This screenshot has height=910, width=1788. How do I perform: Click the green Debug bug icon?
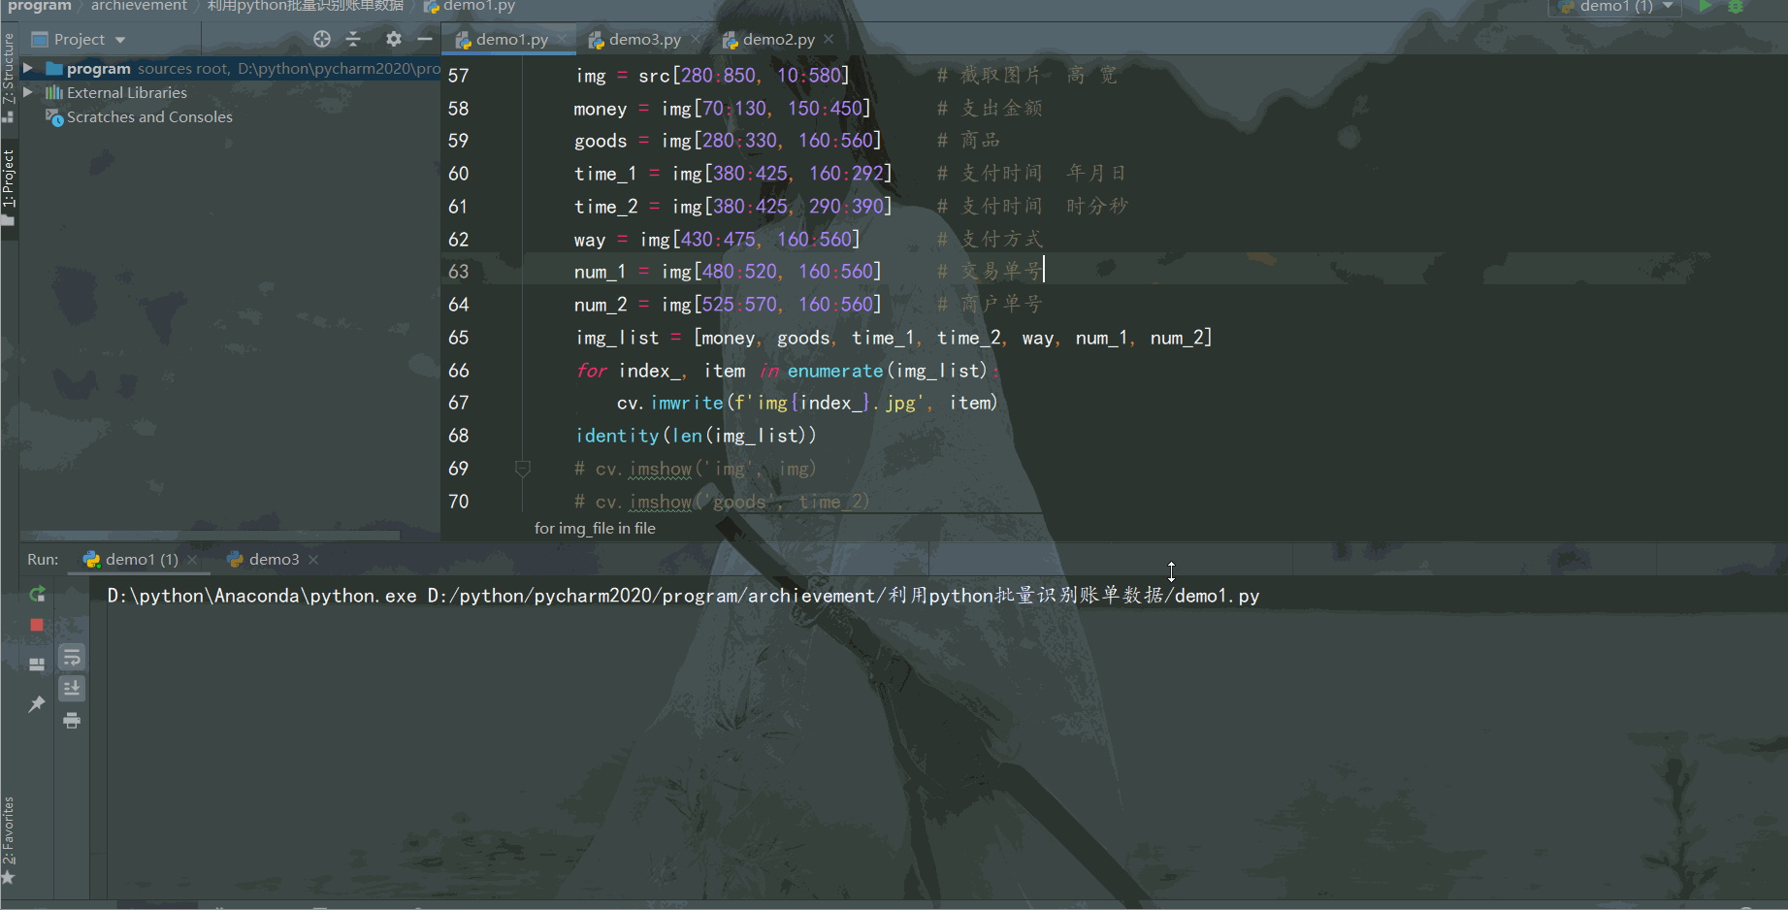pos(1736,7)
